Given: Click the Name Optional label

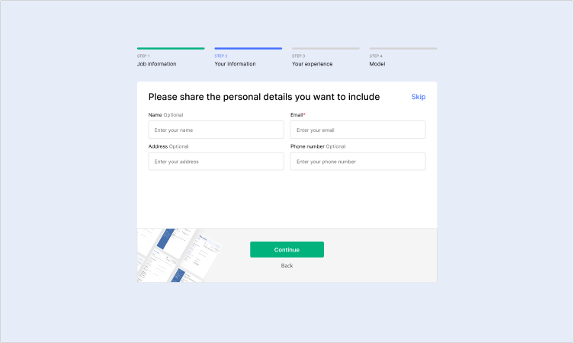Looking at the screenshot, I should tap(165, 114).
